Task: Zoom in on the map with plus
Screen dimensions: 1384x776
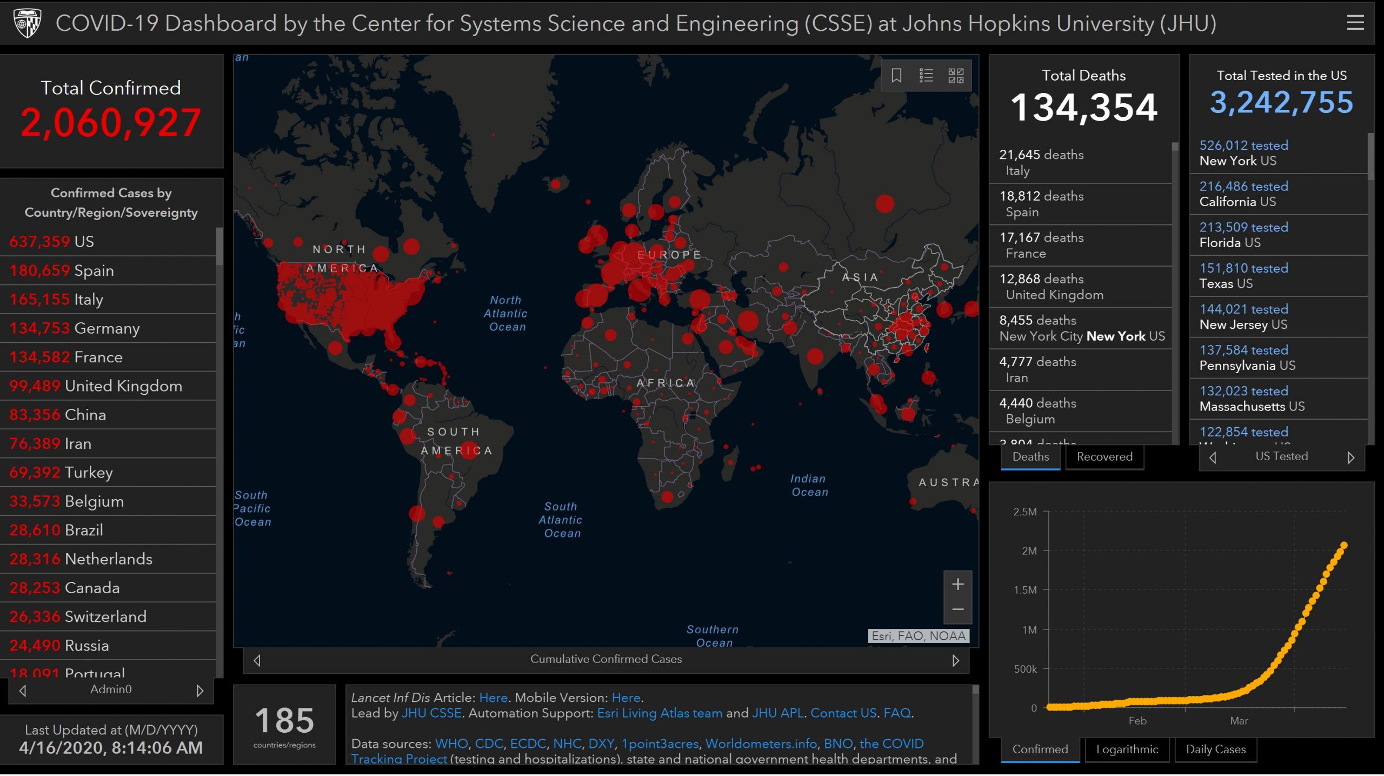Action: tap(957, 584)
